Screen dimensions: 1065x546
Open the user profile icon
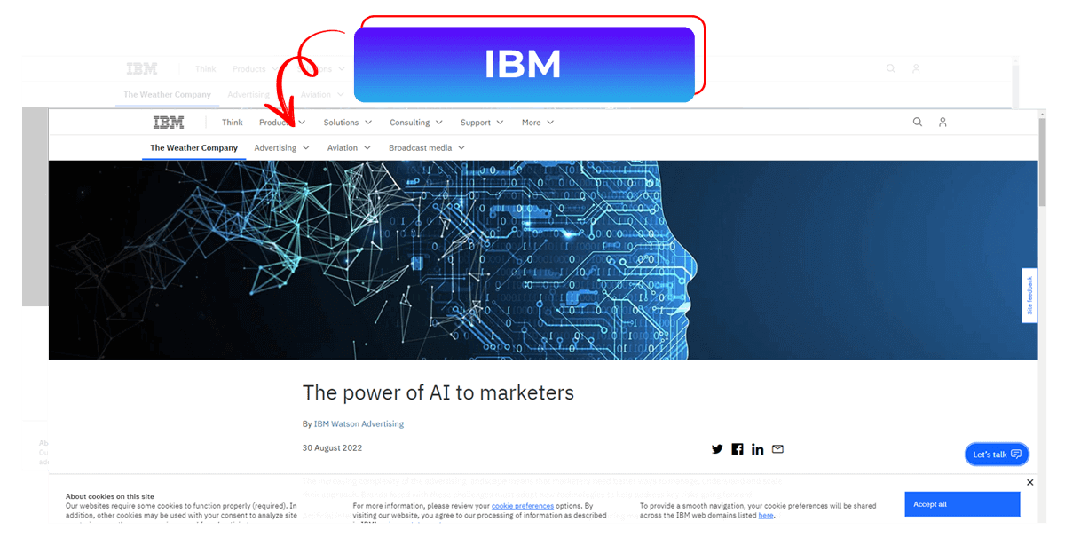[943, 123]
